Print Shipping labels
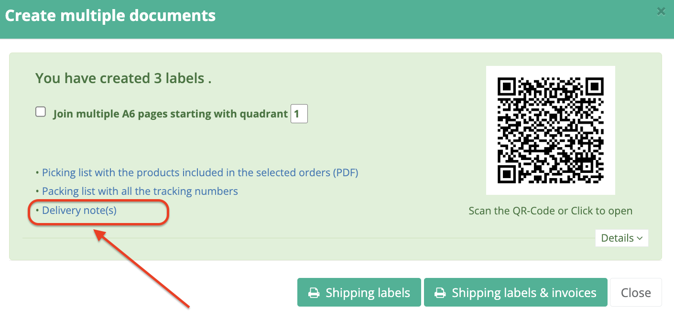This screenshot has width=674, height=319. point(359,293)
